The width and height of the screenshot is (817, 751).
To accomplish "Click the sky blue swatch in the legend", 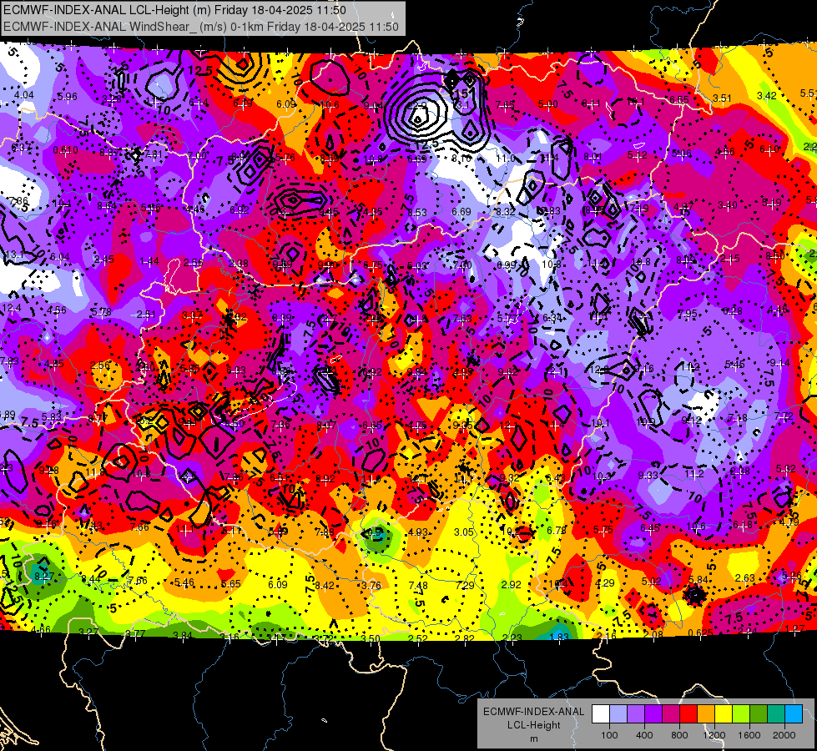I will coord(794,714).
